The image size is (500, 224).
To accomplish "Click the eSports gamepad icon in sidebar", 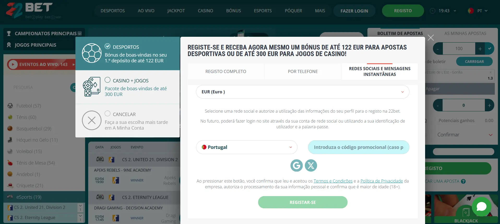I will [x=10, y=197].
